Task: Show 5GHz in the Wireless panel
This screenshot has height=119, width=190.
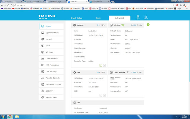Action: pyautogui.click(x=140, y=25)
